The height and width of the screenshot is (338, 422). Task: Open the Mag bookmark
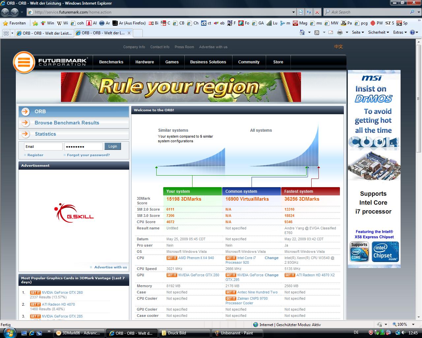[x=300, y=23]
